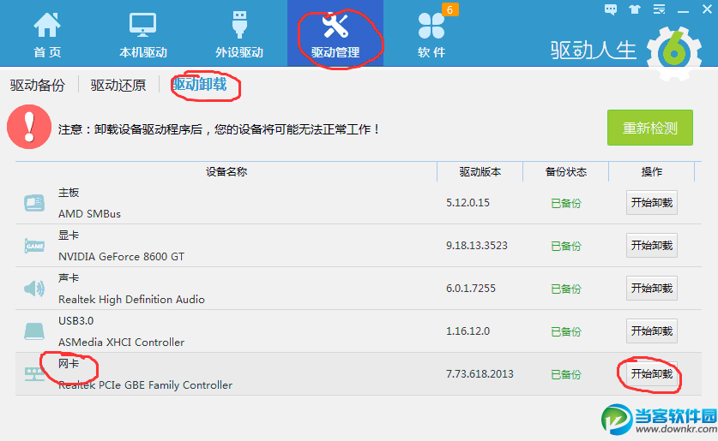Click 已备份 status in NVIDIA row
The height and width of the screenshot is (441, 718).
click(x=566, y=247)
